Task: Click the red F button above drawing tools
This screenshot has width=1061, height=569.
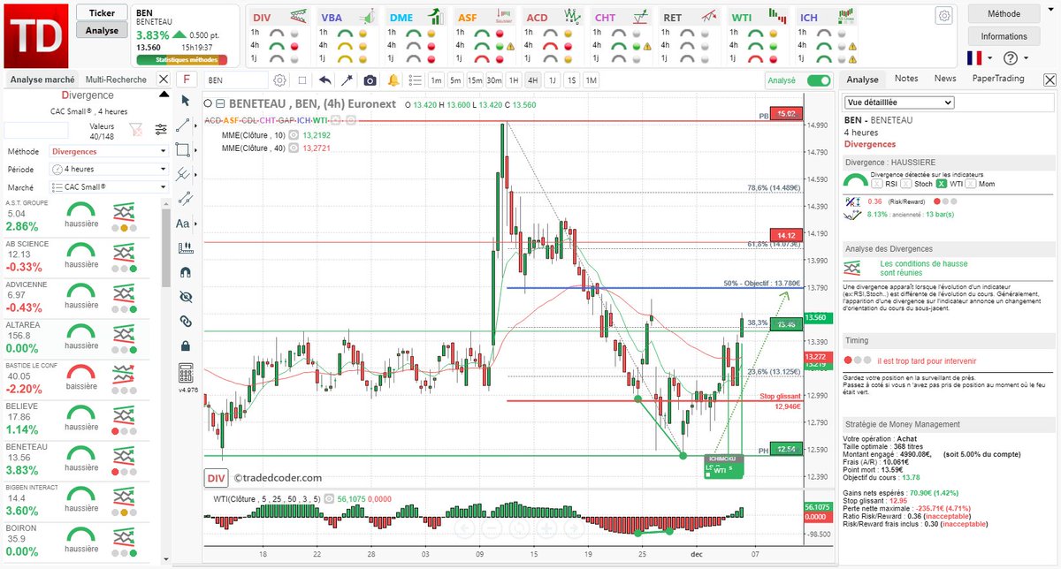Action: pos(185,80)
